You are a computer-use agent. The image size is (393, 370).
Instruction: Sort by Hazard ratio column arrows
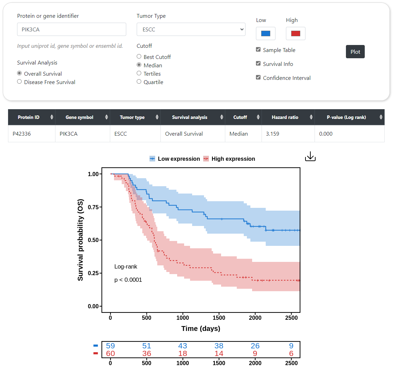click(311, 118)
